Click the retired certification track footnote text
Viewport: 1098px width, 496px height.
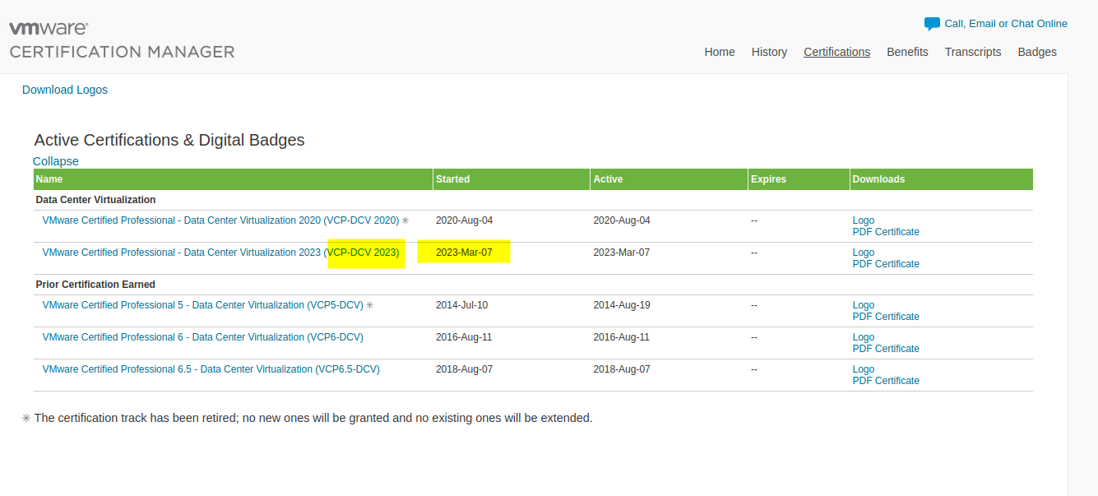[x=313, y=418]
